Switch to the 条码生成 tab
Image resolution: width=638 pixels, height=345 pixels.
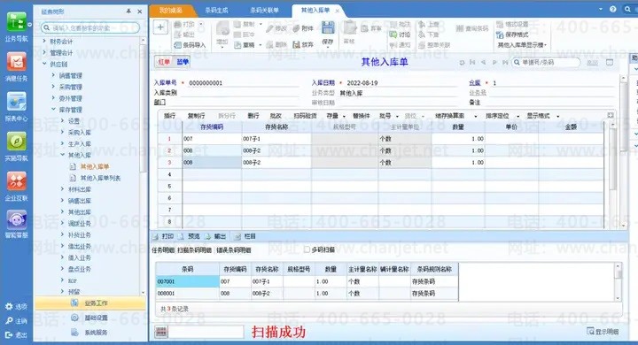216,10
